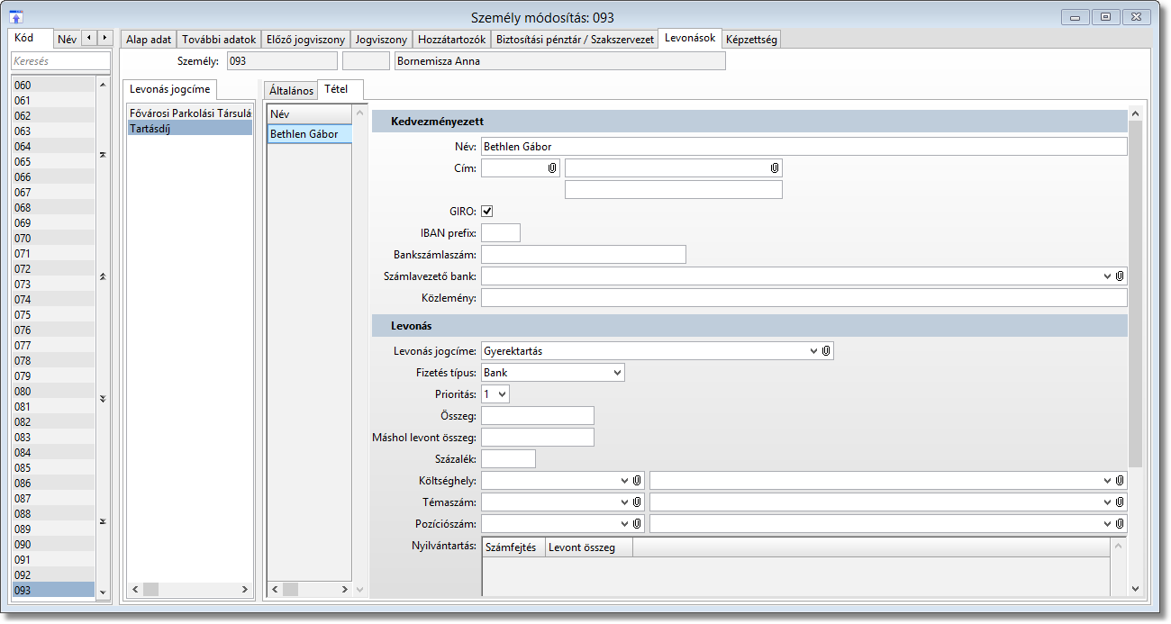
Task: Click paperclip in first Témaszám field
Action: click(637, 502)
